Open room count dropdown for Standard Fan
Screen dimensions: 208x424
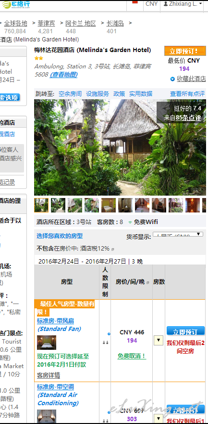[x=159, y=340]
